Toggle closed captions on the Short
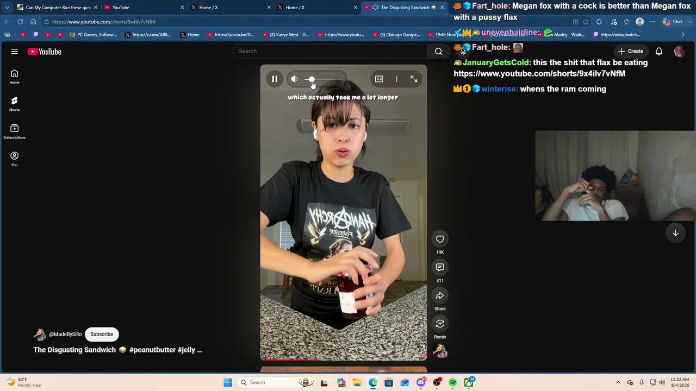Image resolution: width=696 pixels, height=391 pixels. point(379,79)
